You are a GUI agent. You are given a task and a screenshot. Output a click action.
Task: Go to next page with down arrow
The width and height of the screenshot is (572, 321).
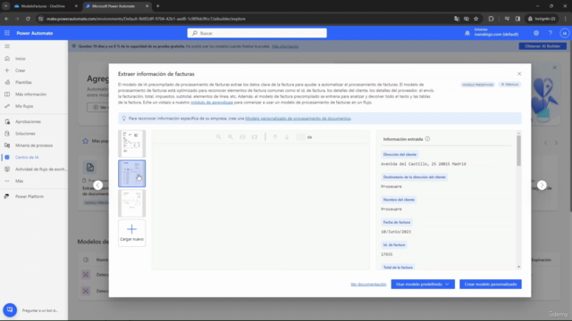(x=287, y=137)
